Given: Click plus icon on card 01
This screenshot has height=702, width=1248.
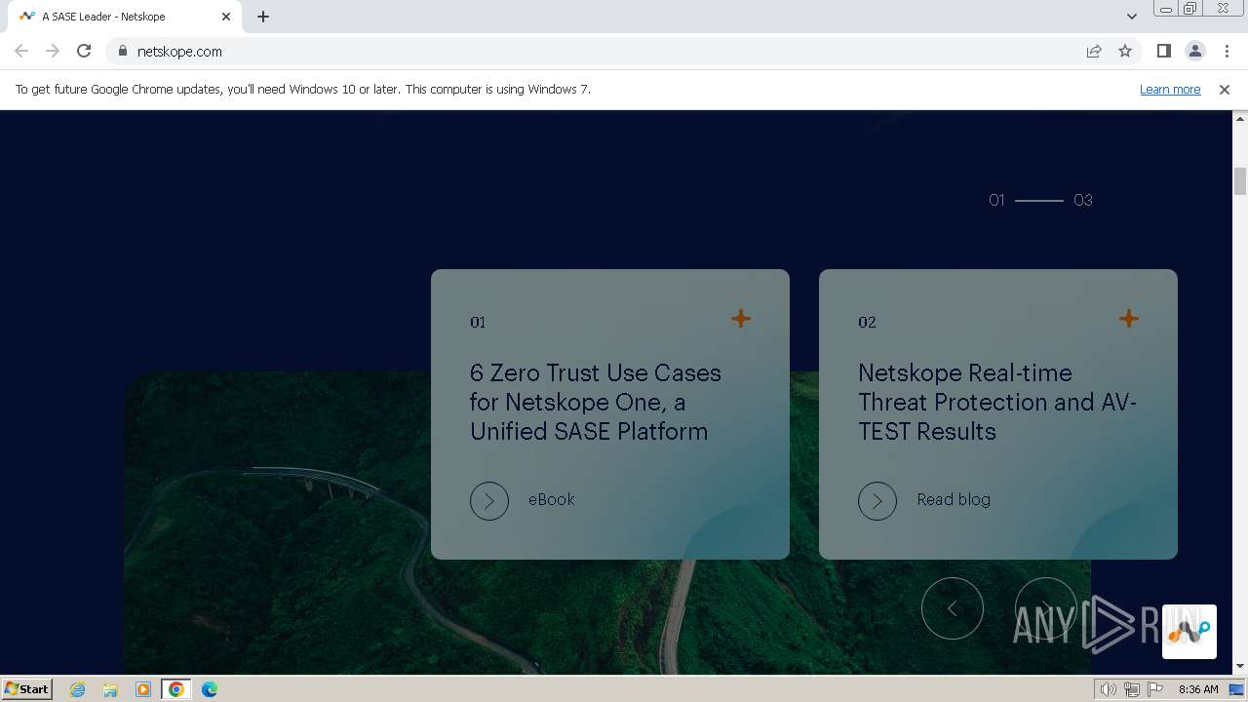Looking at the screenshot, I should (x=741, y=319).
